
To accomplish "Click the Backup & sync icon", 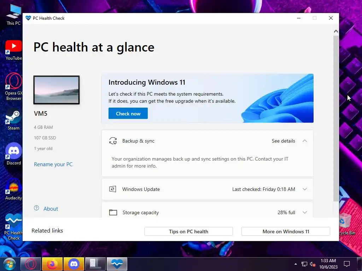I will pyautogui.click(x=113, y=141).
